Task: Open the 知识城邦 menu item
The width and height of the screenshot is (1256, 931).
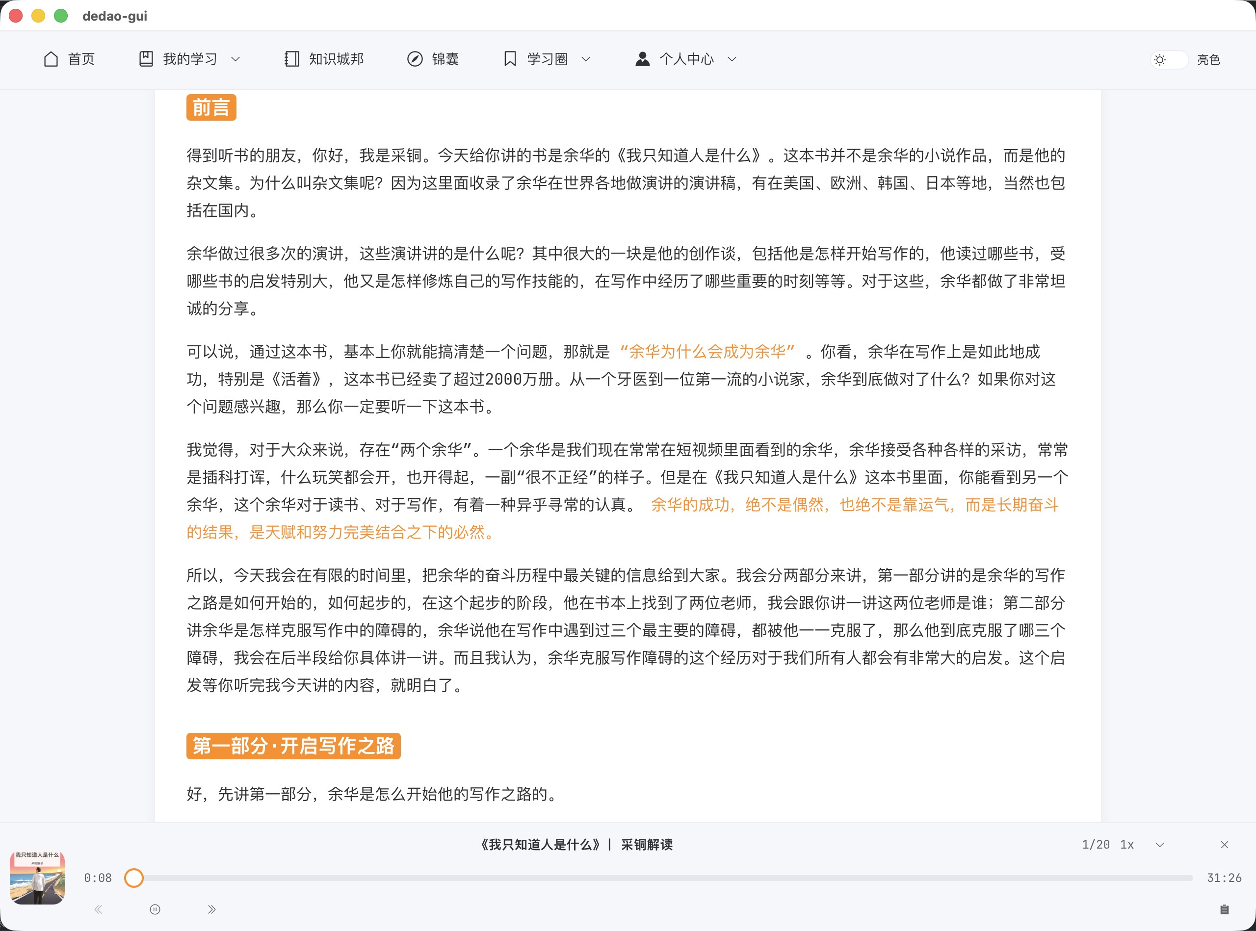Action: pos(324,59)
